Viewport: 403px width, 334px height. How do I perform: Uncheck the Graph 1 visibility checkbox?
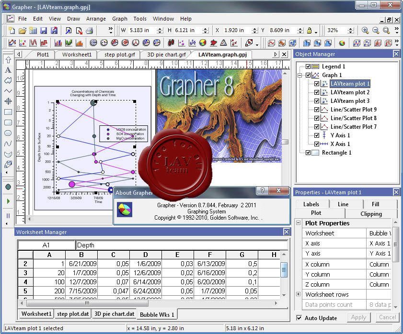point(308,75)
